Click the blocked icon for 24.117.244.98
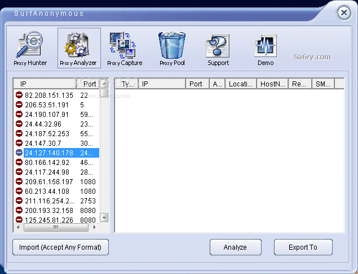This screenshot has width=358, height=274. pos(19,172)
